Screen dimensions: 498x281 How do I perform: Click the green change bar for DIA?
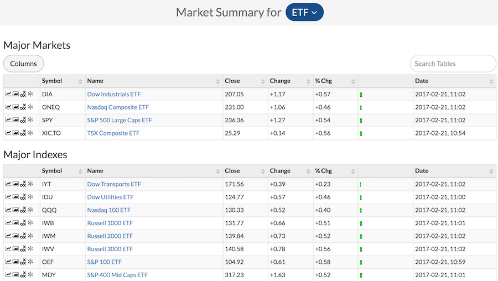(x=361, y=95)
